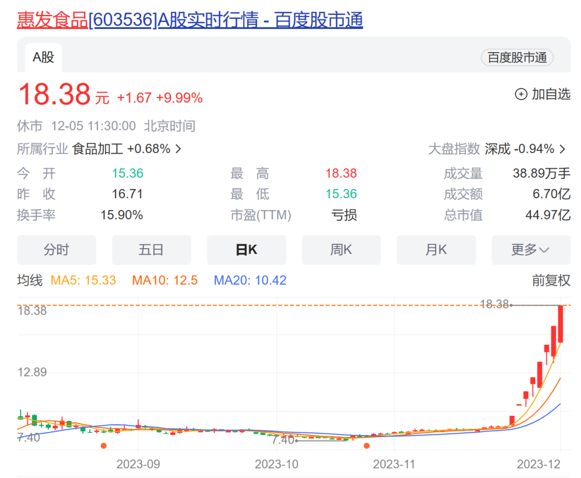Open the 前复权 adjustment selector
The image size is (581, 478).
point(551,280)
